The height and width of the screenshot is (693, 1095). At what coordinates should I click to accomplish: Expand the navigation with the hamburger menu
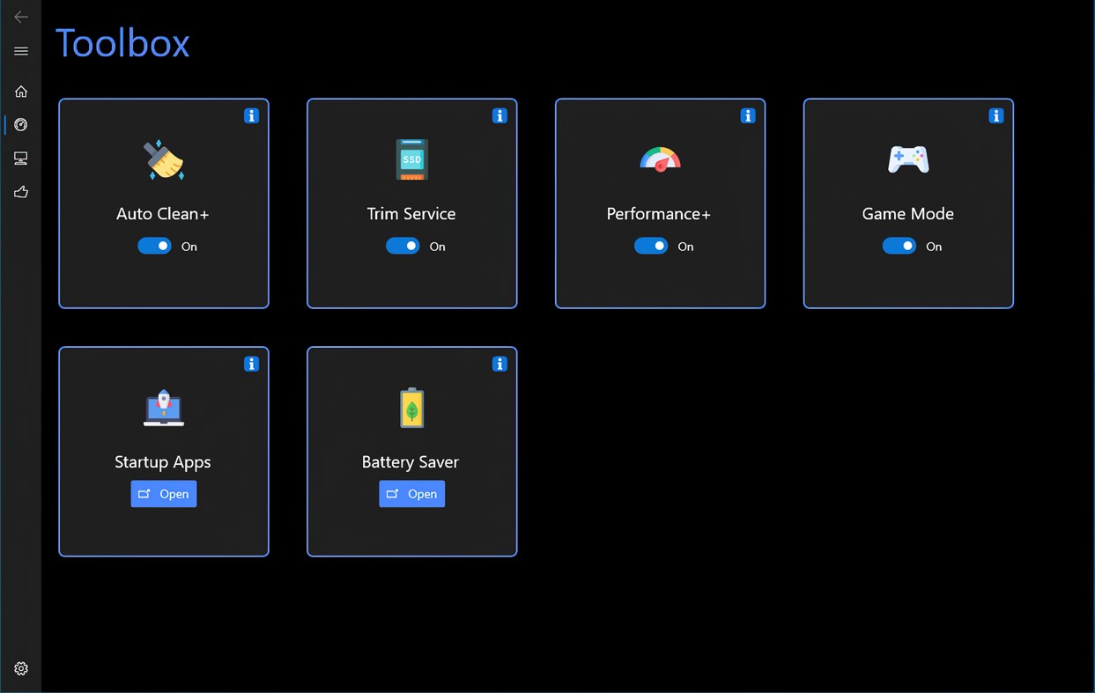pyautogui.click(x=20, y=50)
